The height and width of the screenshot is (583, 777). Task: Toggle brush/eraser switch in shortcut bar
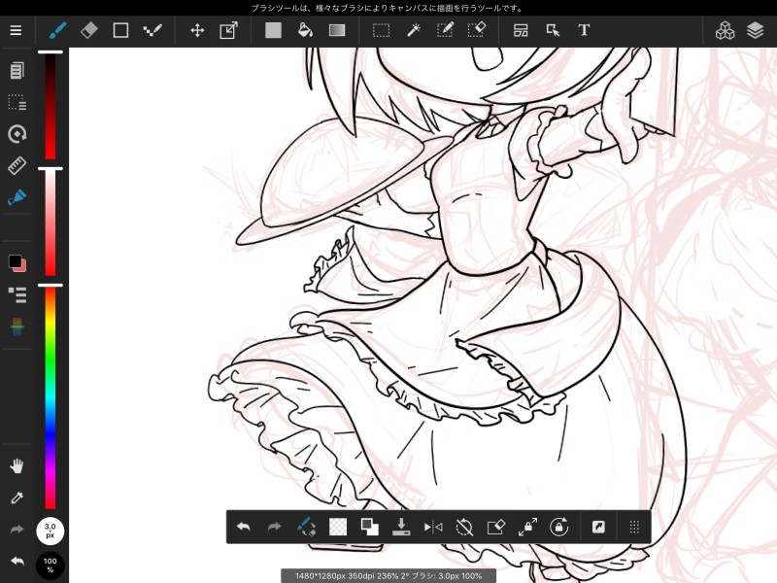click(306, 527)
